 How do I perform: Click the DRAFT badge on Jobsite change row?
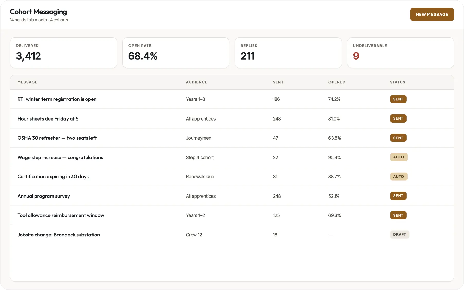400,234
